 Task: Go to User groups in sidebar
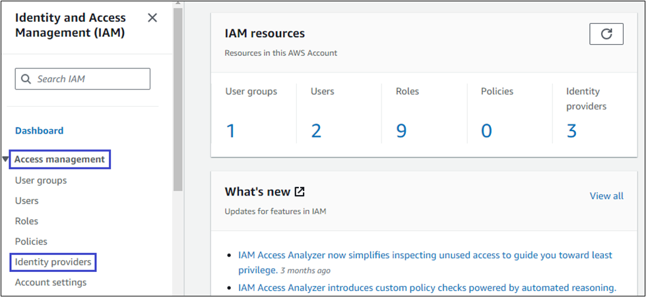41,180
